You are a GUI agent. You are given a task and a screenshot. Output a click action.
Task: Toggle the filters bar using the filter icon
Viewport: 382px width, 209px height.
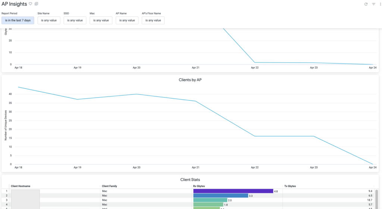click(x=373, y=4)
